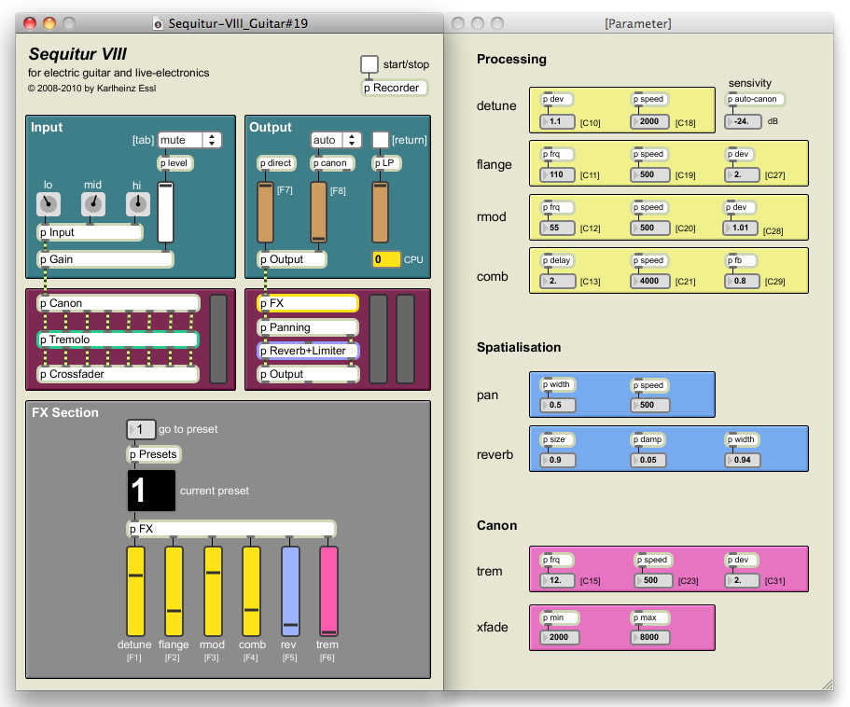Open the p Recorder subpatch
Screen dimensions: 850x707
(394, 88)
